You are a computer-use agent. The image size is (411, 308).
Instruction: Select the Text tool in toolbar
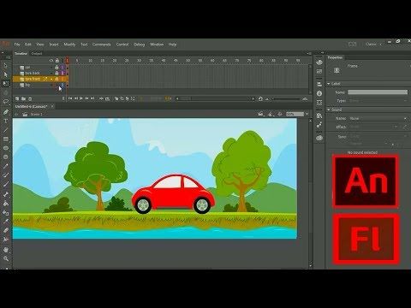[x=5, y=121]
